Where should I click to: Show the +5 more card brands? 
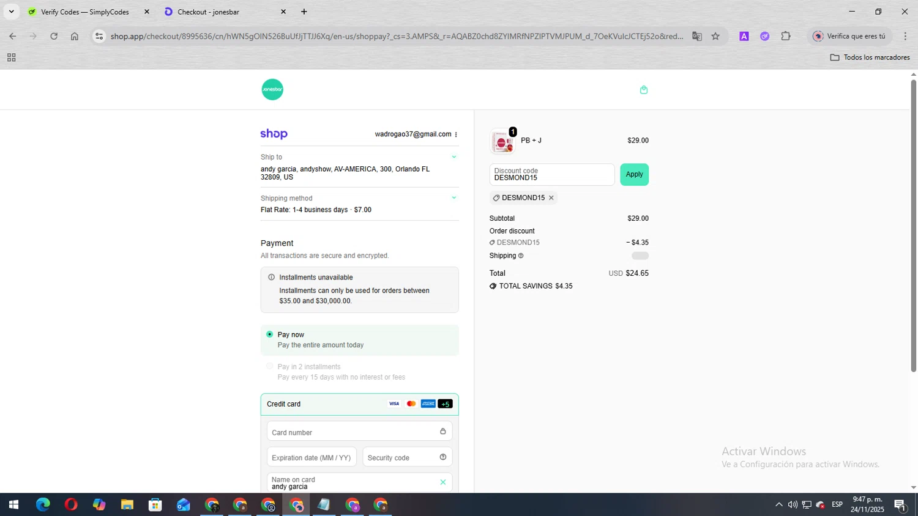446,404
